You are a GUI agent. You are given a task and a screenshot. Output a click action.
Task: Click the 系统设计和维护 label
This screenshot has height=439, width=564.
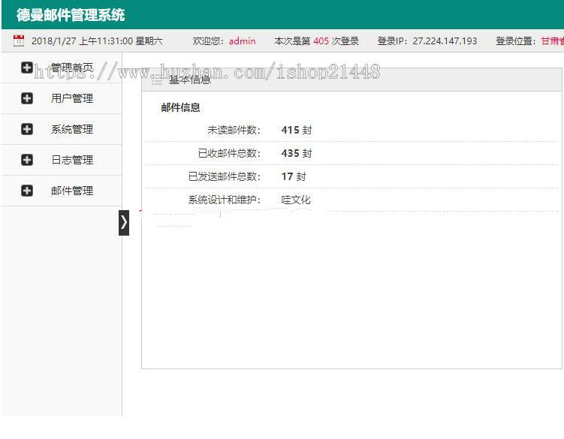pyautogui.click(x=224, y=200)
